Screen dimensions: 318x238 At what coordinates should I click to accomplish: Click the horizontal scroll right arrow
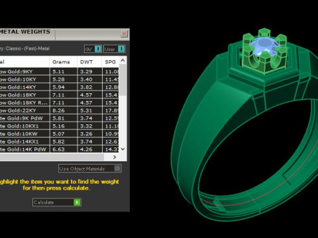(115, 157)
